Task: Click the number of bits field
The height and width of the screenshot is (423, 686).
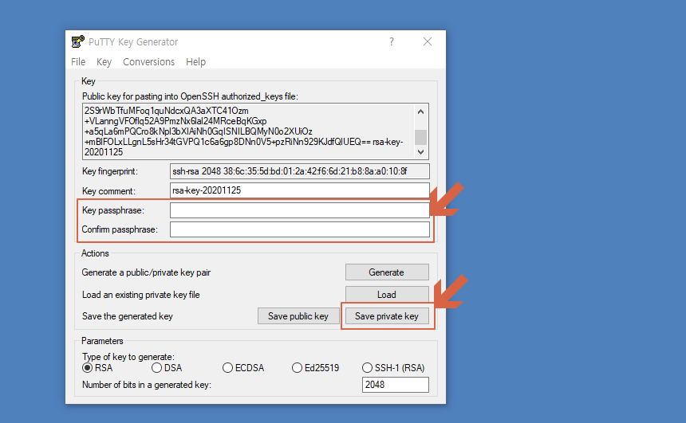Action: pyautogui.click(x=396, y=385)
